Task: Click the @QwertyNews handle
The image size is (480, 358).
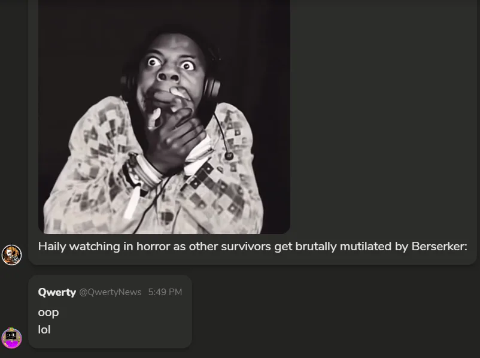Action: (110, 292)
